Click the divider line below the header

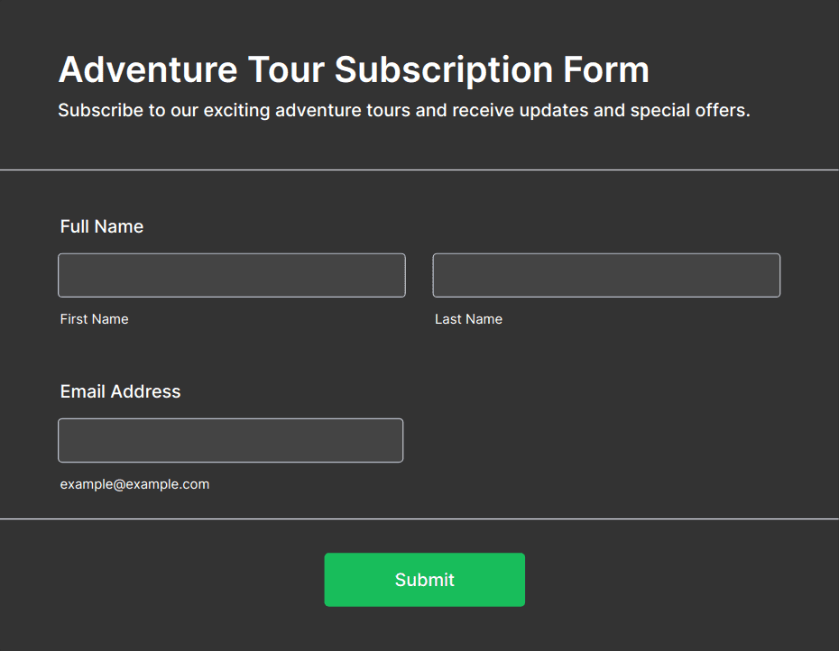pos(419,170)
